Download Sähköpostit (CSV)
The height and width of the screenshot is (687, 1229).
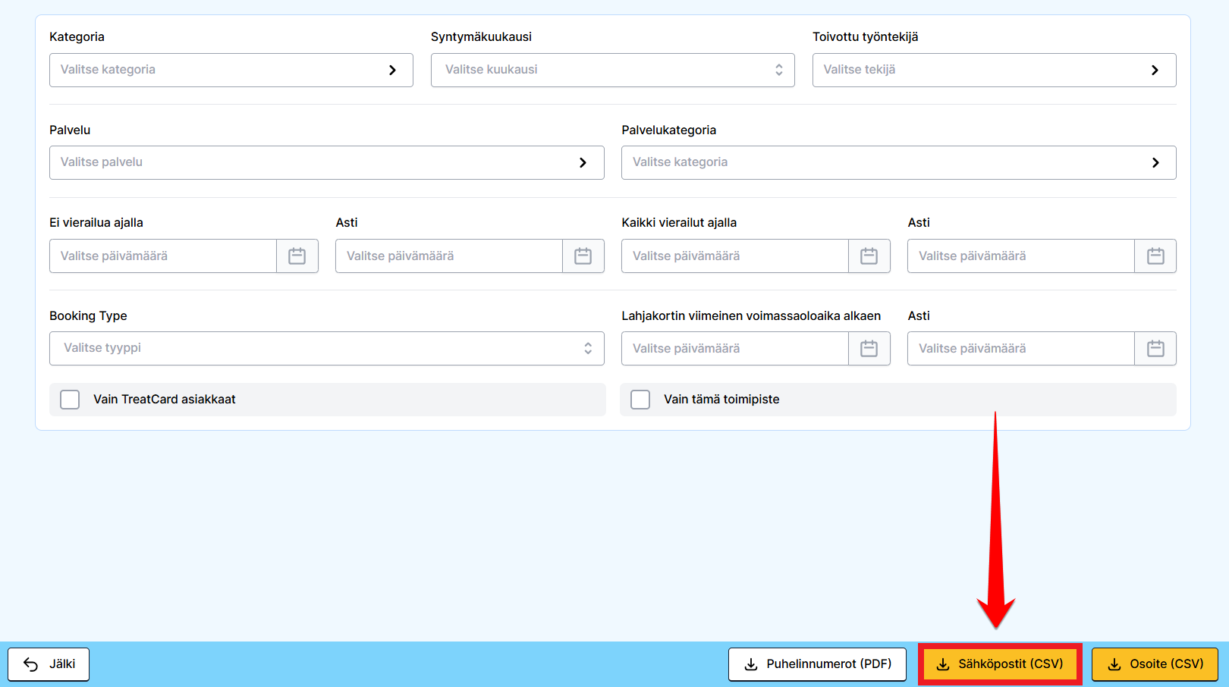(x=1000, y=664)
